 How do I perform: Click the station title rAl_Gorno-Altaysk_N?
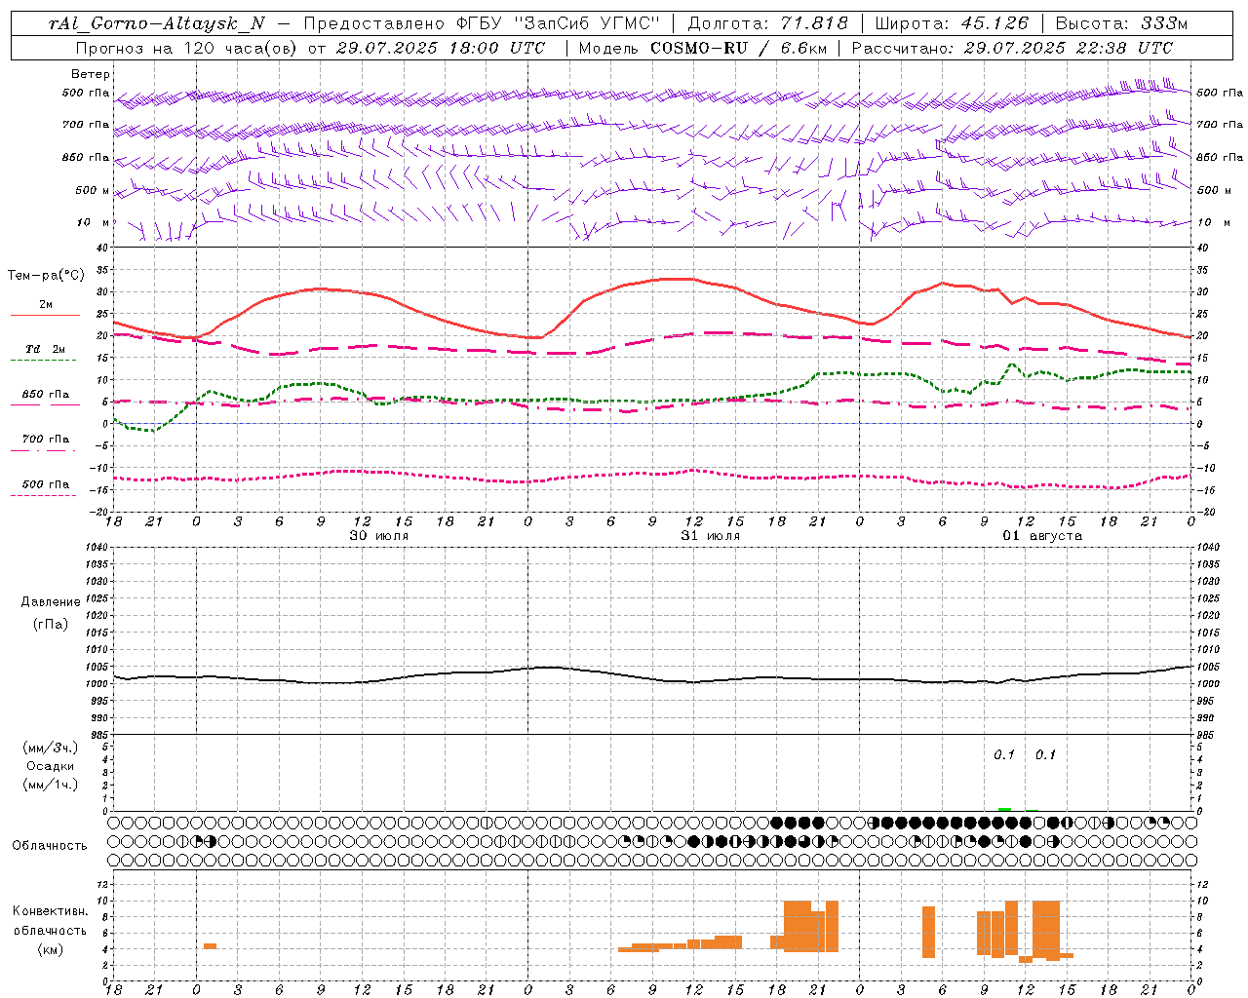[x=157, y=23]
